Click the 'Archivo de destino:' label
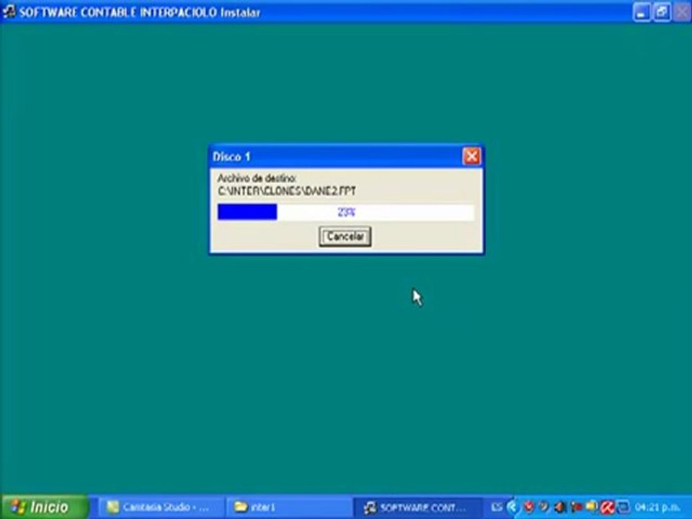Screen dimensions: 692x519 coord(257,178)
